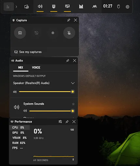The width and height of the screenshot is (140, 166).
Task: Switch to the VOICE tab
Action: tap(36, 67)
